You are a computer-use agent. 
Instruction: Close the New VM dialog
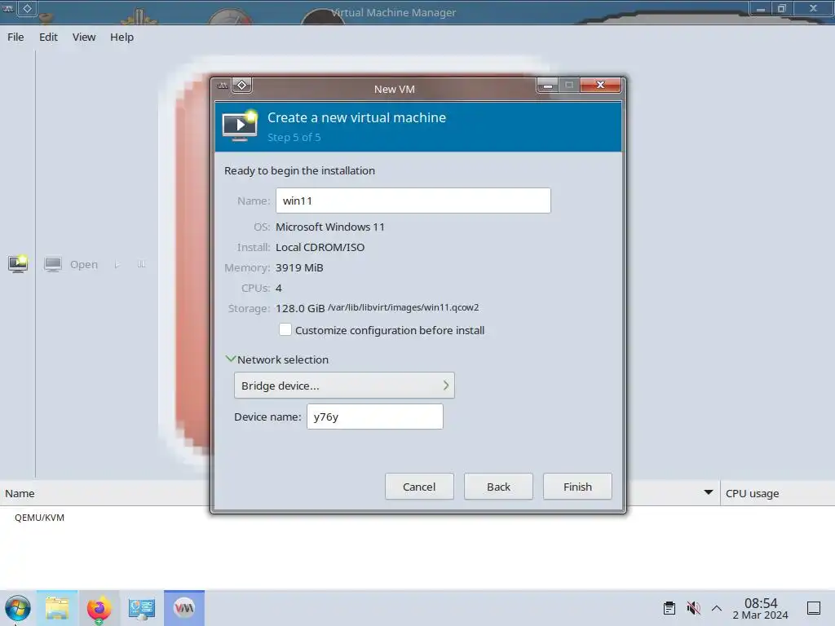click(601, 85)
